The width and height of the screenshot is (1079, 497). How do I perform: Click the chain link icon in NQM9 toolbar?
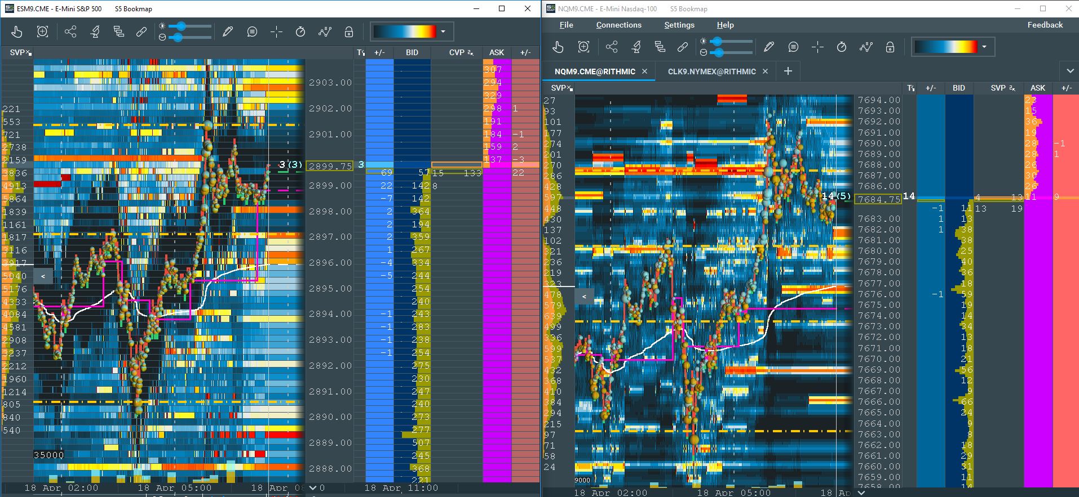[x=683, y=47]
